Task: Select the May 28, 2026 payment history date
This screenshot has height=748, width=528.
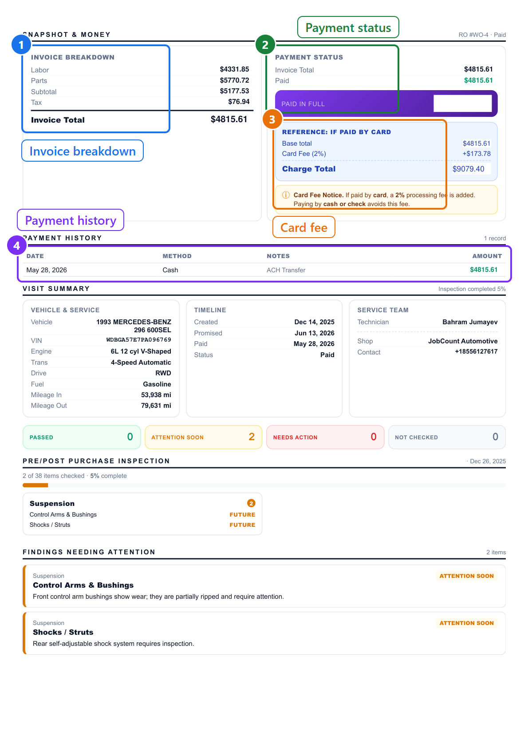Action: [47, 270]
